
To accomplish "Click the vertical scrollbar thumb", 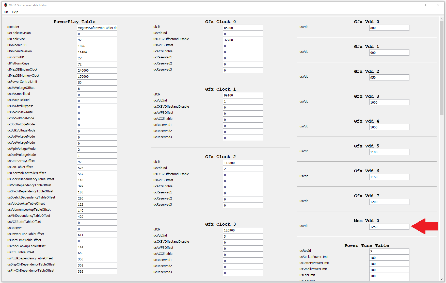I will tap(442, 68).
